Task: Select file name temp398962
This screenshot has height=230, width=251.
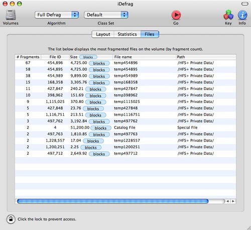Action: pyautogui.click(x=125, y=95)
